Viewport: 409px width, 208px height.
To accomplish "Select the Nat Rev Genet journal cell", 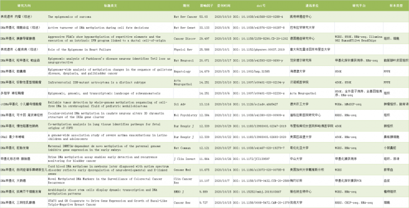I will (183, 25).
